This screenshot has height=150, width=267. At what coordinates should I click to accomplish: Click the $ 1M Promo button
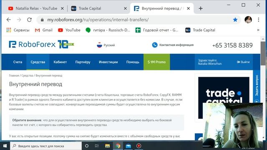157,62
